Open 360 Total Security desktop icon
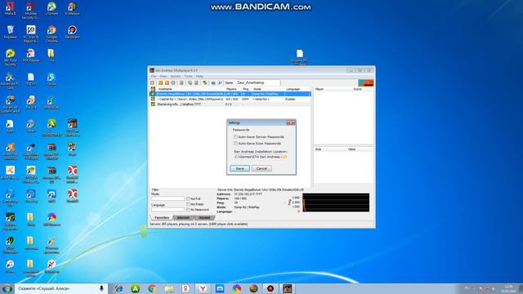 [x=10, y=57]
